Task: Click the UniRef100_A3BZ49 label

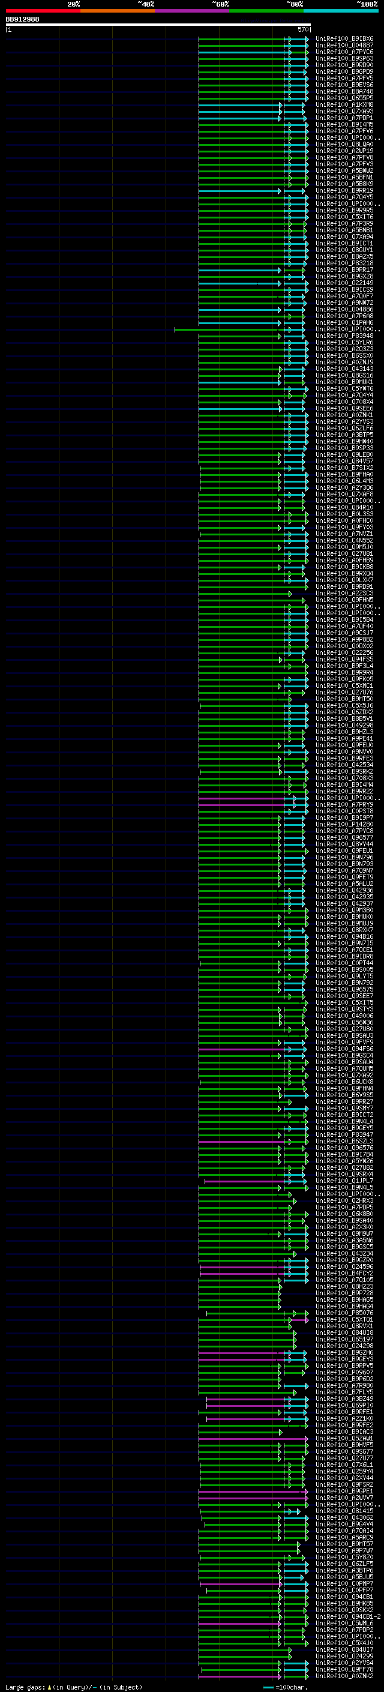Action: pyautogui.click(x=344, y=1398)
